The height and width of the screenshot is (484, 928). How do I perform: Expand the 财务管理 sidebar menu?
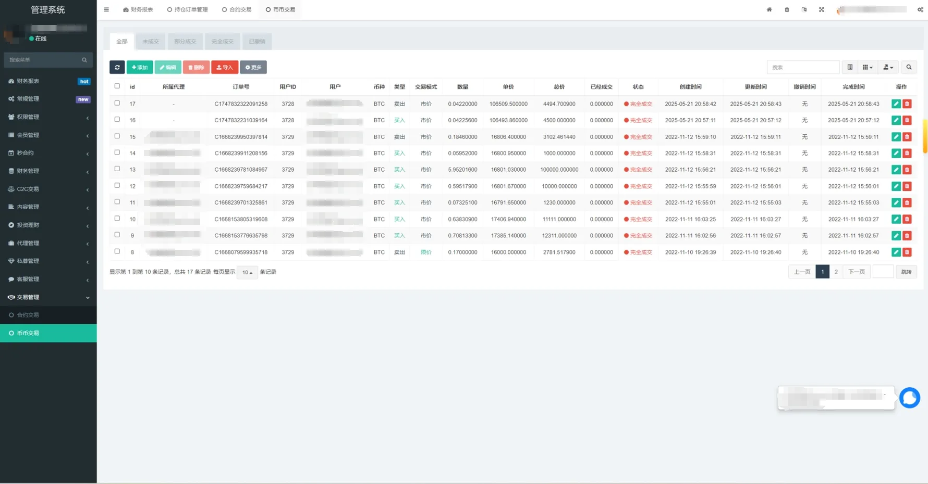(48, 171)
